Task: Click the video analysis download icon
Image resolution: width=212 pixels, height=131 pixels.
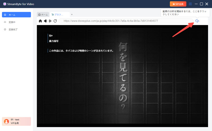Action: [197, 21]
